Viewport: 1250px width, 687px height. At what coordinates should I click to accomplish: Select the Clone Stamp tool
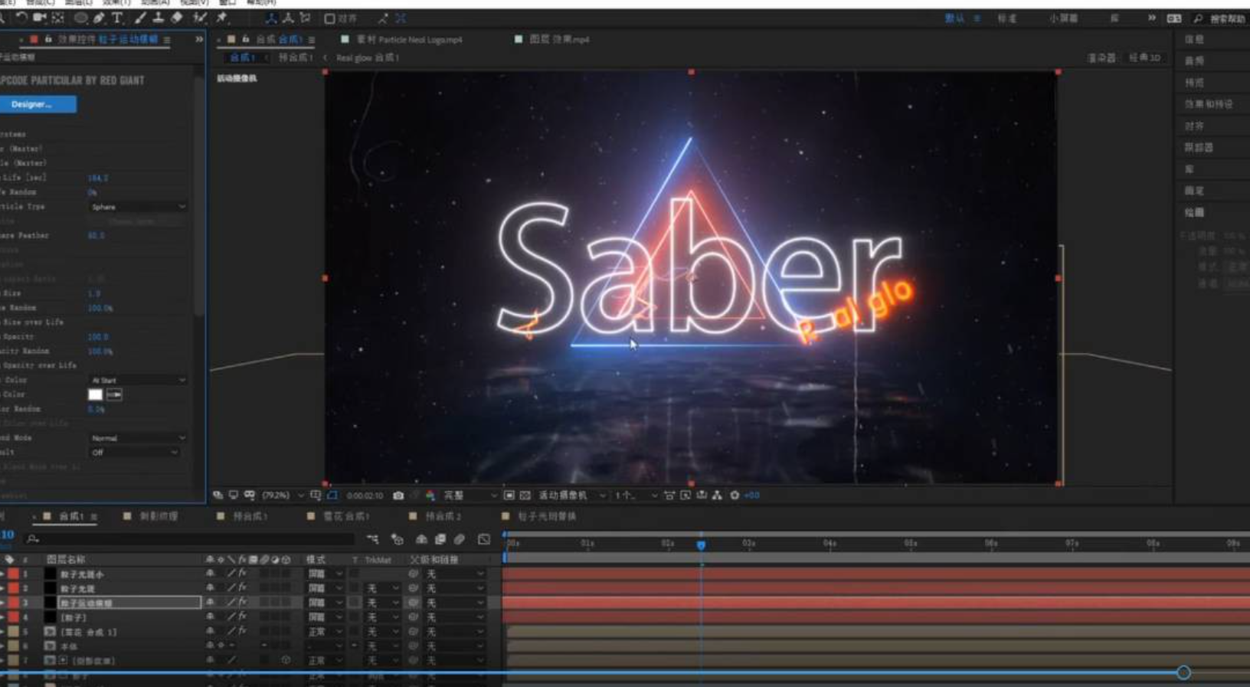tap(159, 18)
